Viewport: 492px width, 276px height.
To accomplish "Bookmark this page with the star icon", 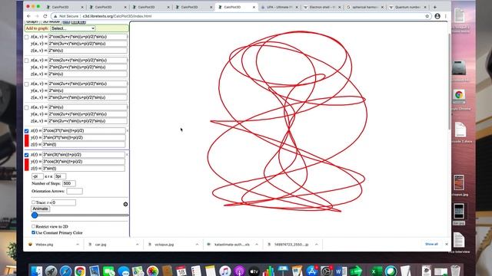I will pos(427,16).
